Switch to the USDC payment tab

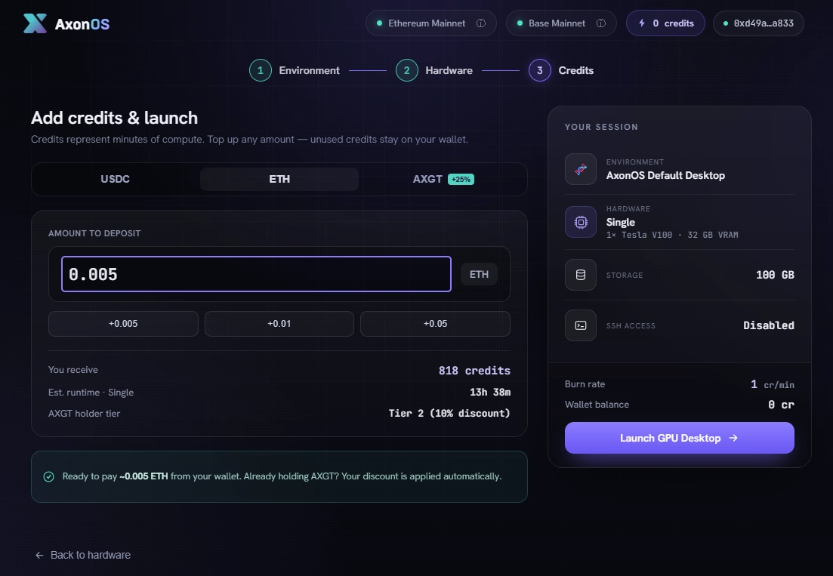click(x=116, y=179)
